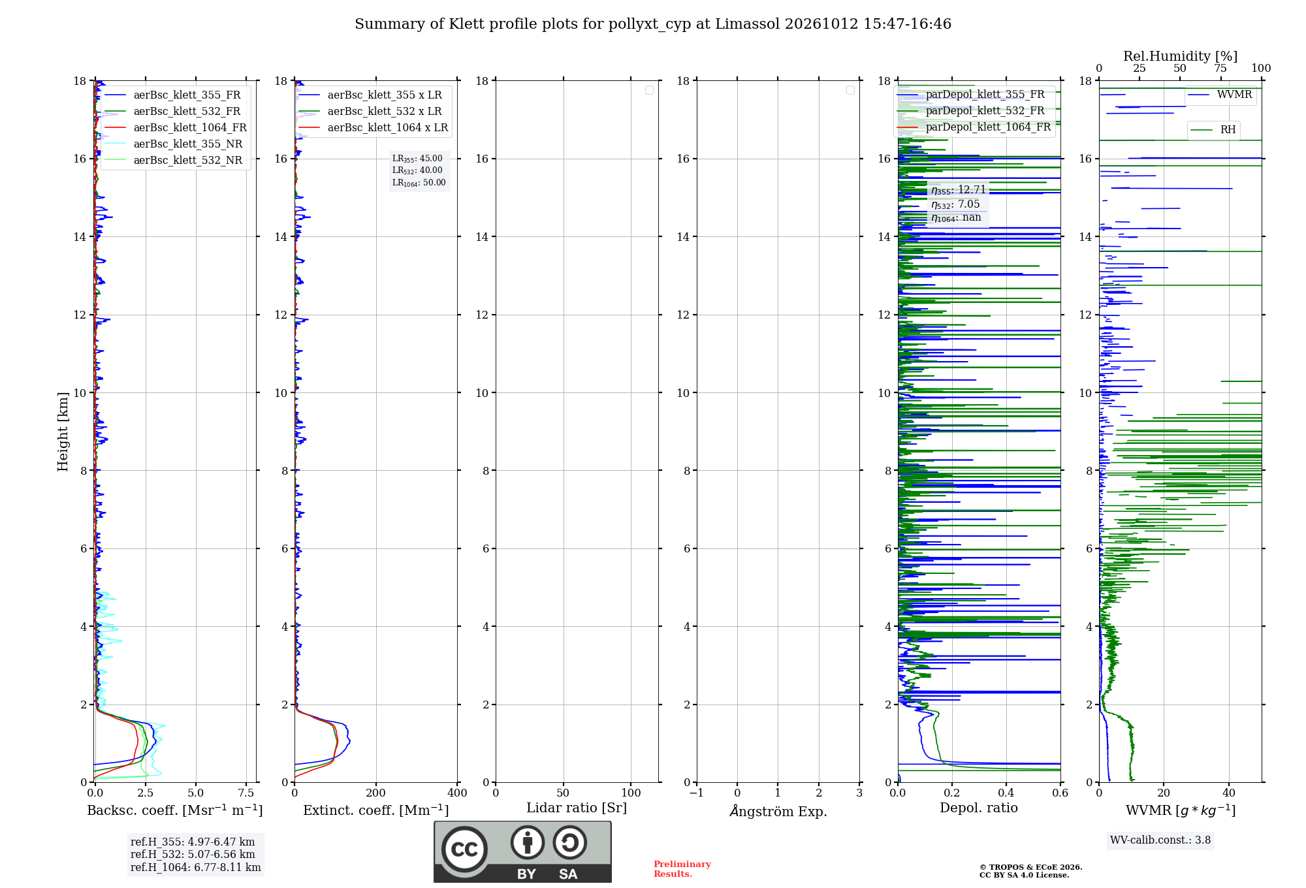Click the Ångström Exp. axis label
Viewport: 1306px width, 888px height.
click(x=778, y=811)
